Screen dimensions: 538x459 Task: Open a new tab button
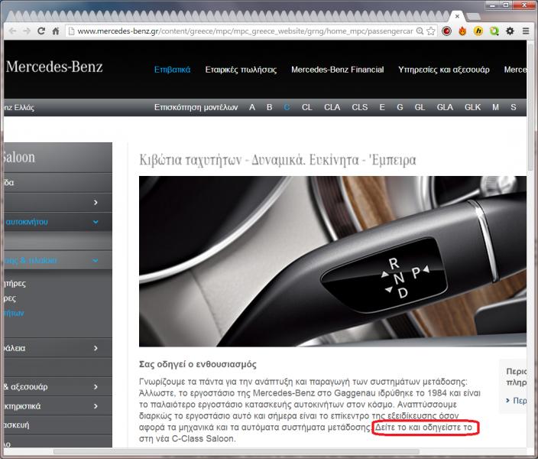click(x=474, y=16)
